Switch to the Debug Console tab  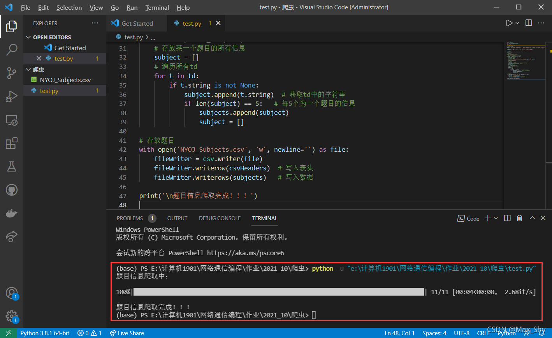point(220,218)
